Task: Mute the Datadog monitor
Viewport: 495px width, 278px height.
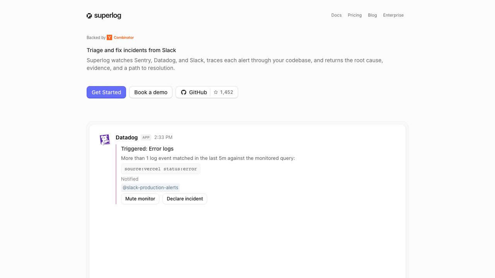Action: pyautogui.click(x=140, y=199)
